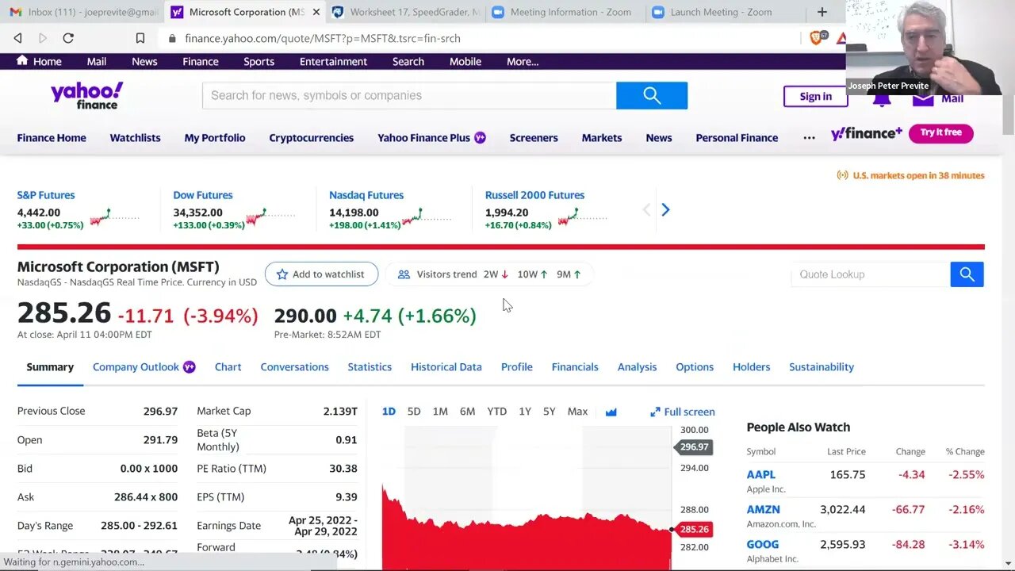Open the Markets navigation item

(x=602, y=138)
